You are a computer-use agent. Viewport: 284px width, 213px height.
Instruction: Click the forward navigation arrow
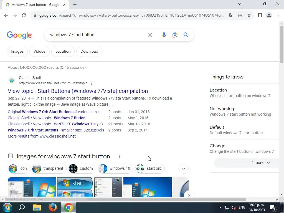click(15, 15)
